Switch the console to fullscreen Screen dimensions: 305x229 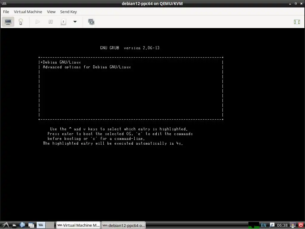click(x=297, y=22)
